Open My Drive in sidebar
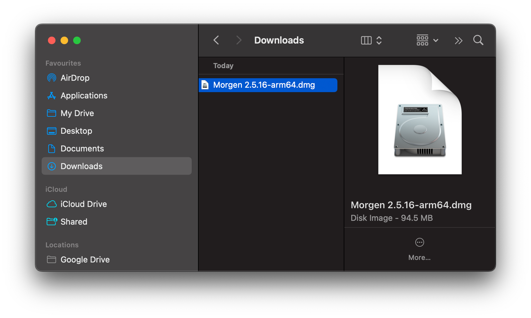The width and height of the screenshot is (531, 318). coord(117,113)
